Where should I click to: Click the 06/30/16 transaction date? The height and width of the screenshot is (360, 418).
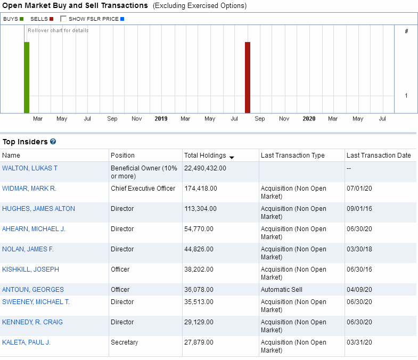(359, 269)
